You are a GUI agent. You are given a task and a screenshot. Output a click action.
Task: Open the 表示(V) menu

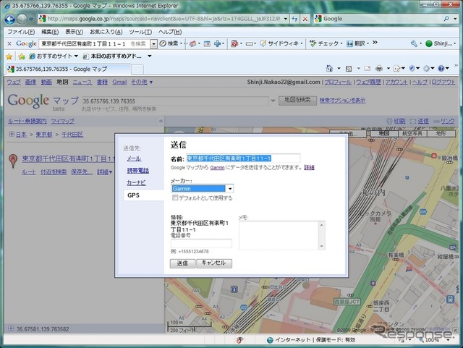[74, 32]
